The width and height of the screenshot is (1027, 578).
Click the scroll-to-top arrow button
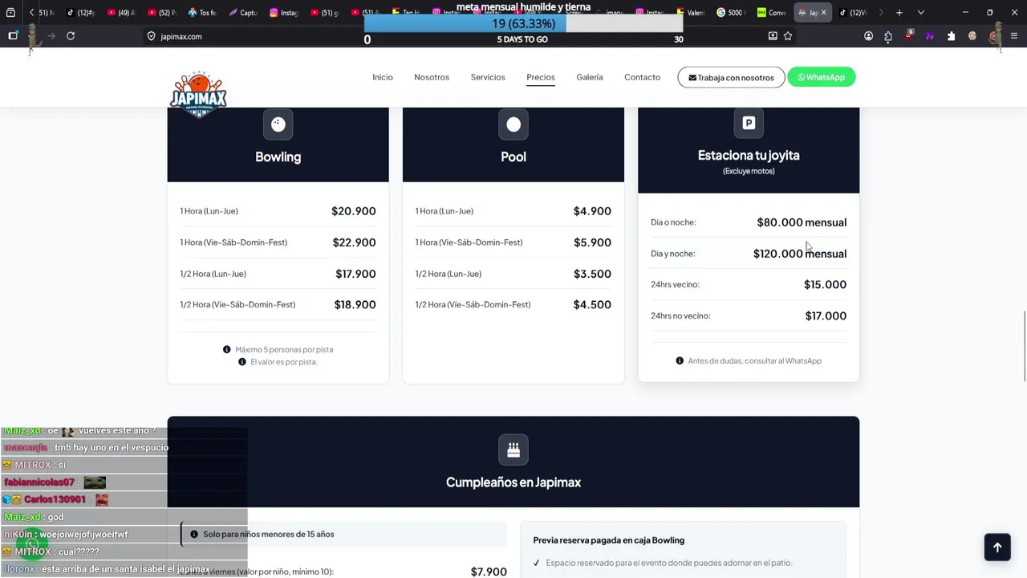(997, 547)
